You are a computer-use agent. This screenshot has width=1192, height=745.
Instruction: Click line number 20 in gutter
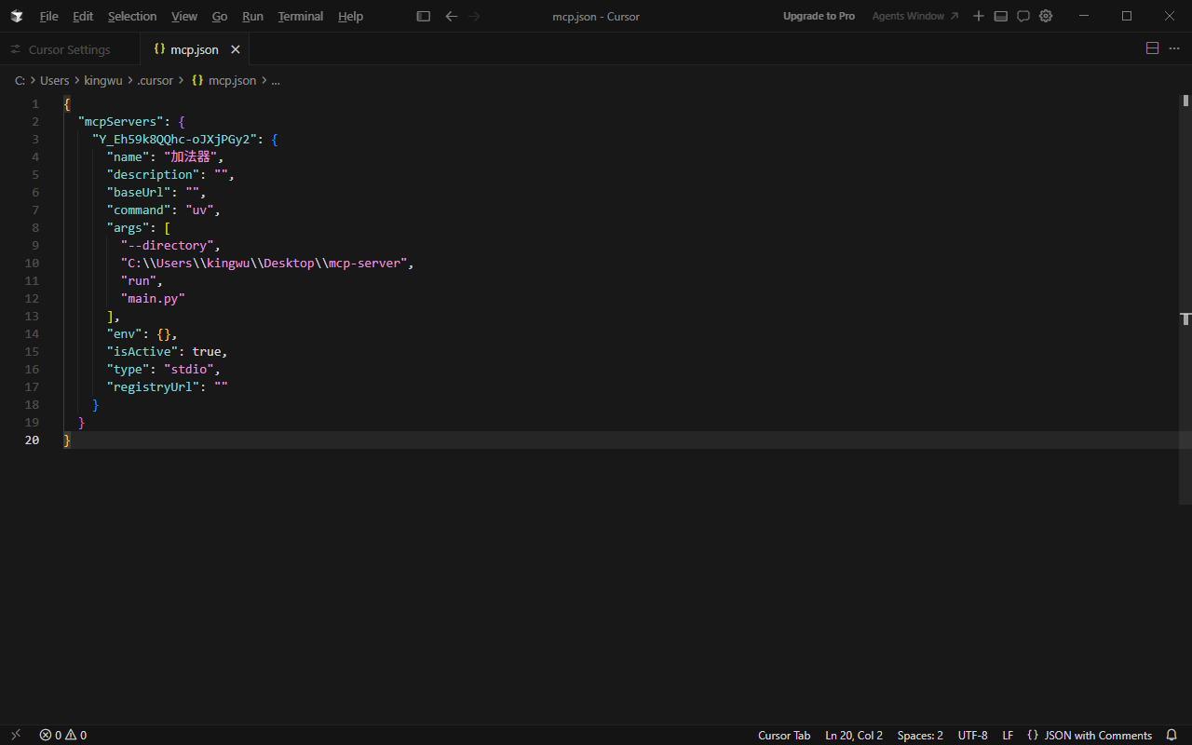pyautogui.click(x=33, y=440)
